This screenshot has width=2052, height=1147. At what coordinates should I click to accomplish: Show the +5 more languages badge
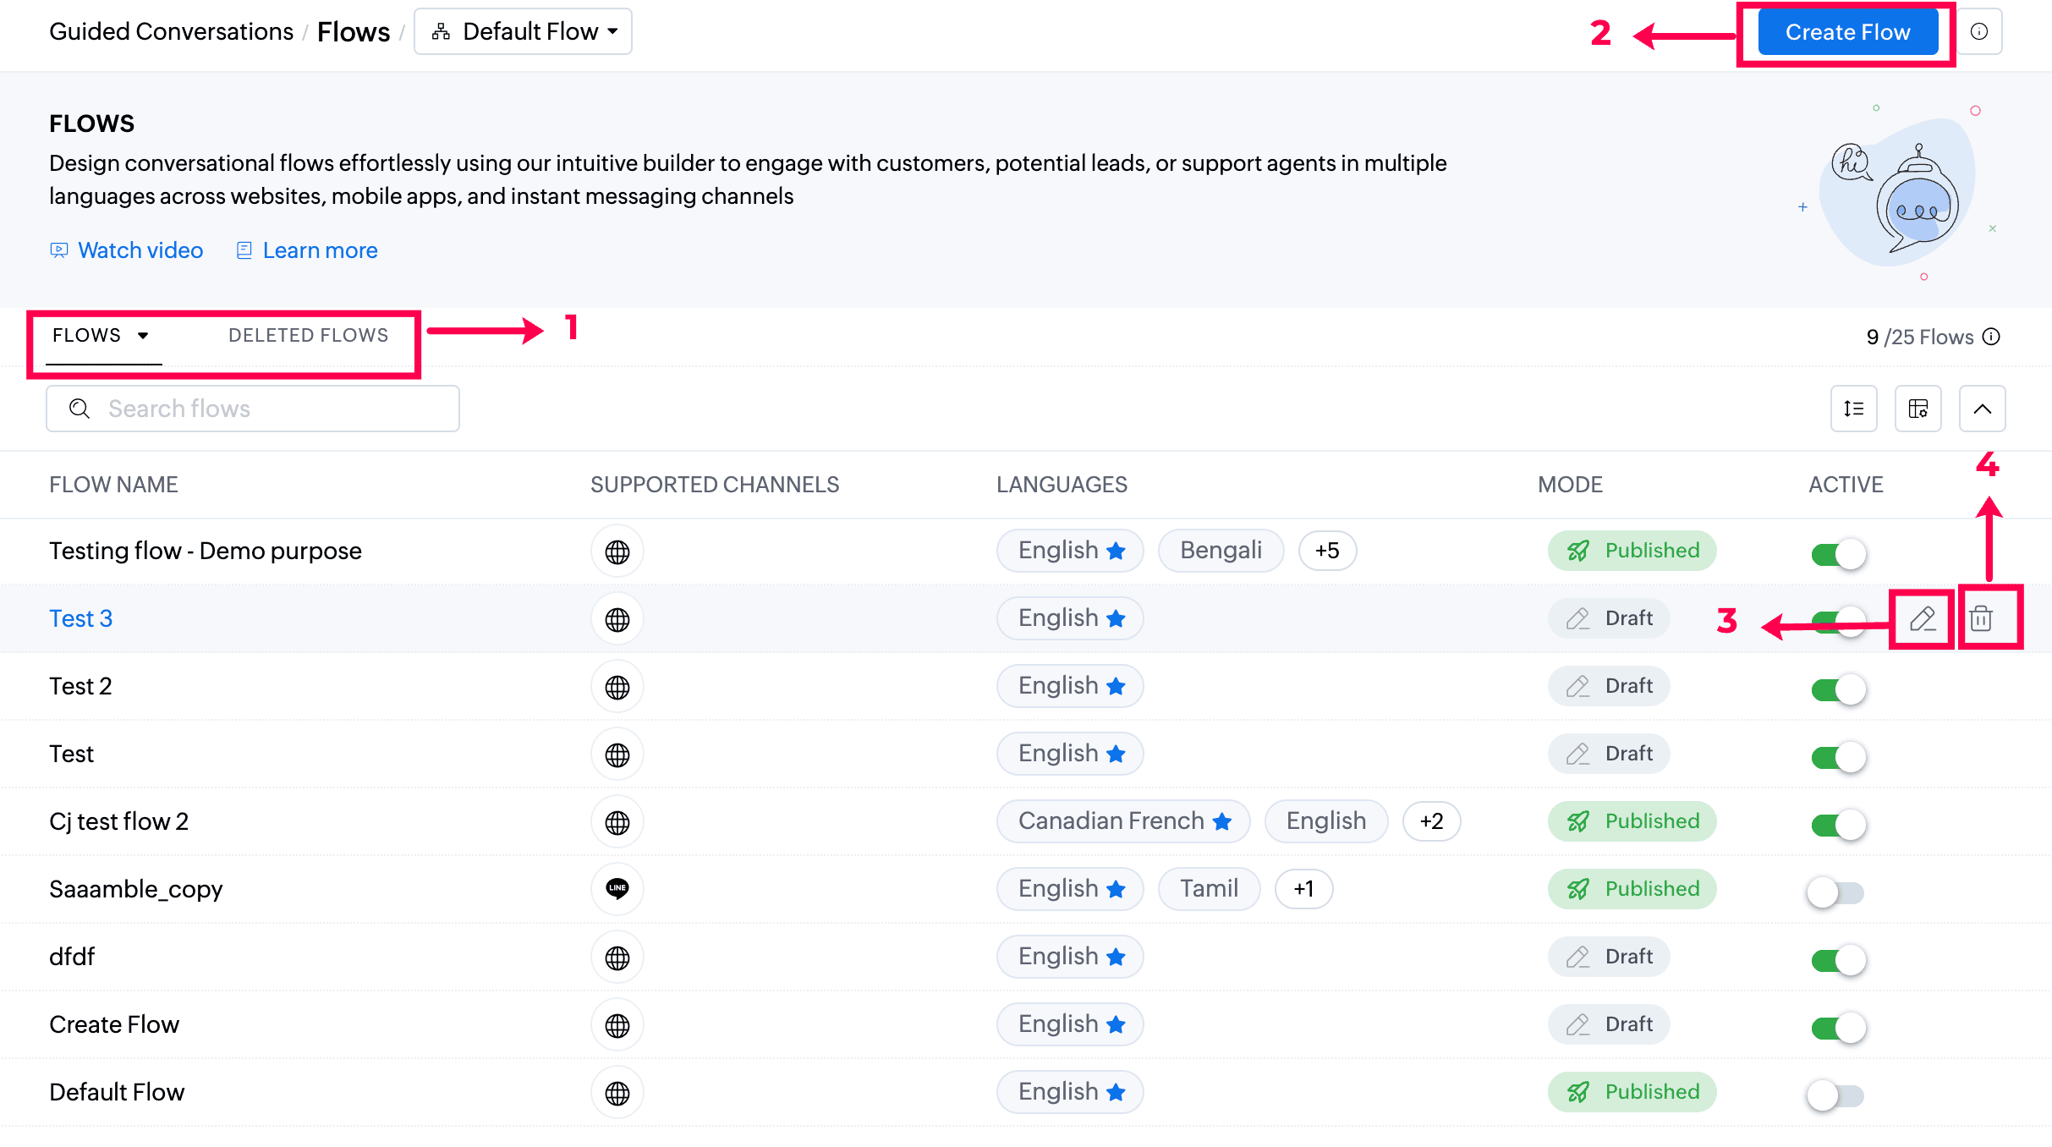point(1327,551)
